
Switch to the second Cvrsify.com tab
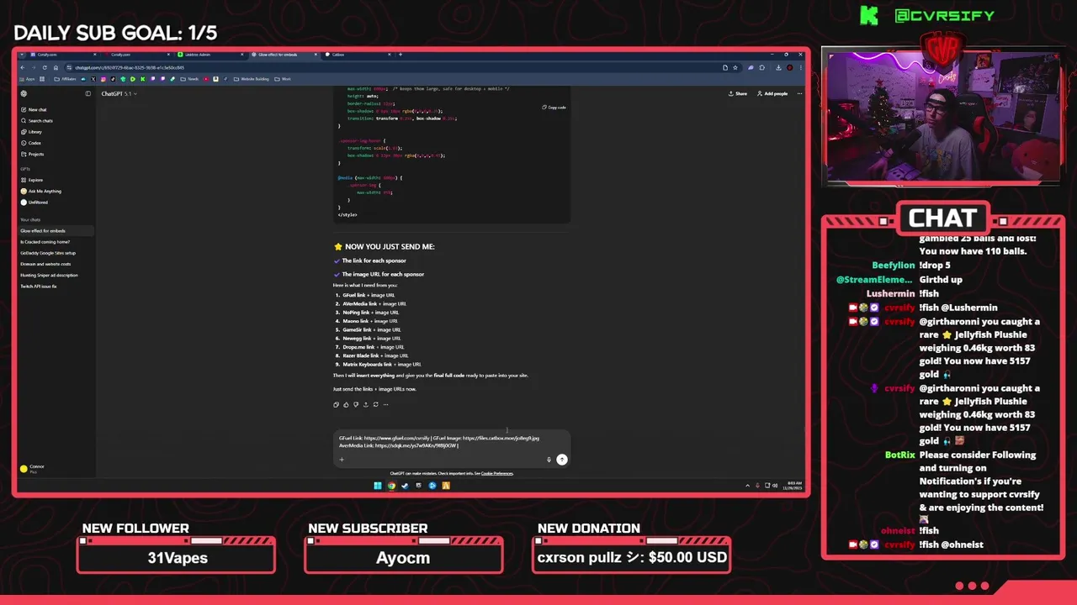point(137,55)
